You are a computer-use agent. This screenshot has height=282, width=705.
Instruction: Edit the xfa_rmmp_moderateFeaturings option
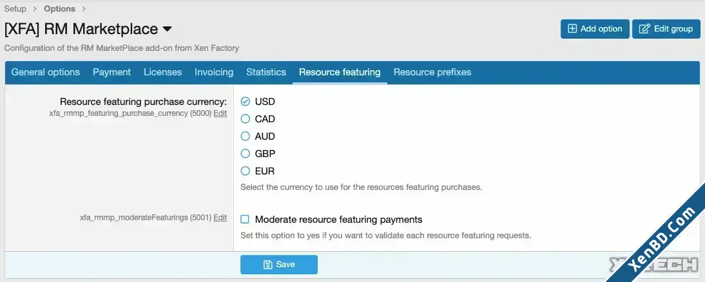click(x=220, y=218)
